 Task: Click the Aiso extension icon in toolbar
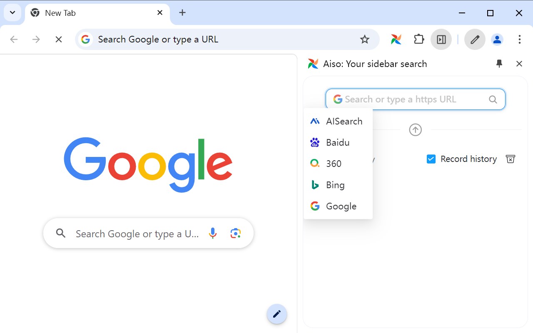[396, 40]
